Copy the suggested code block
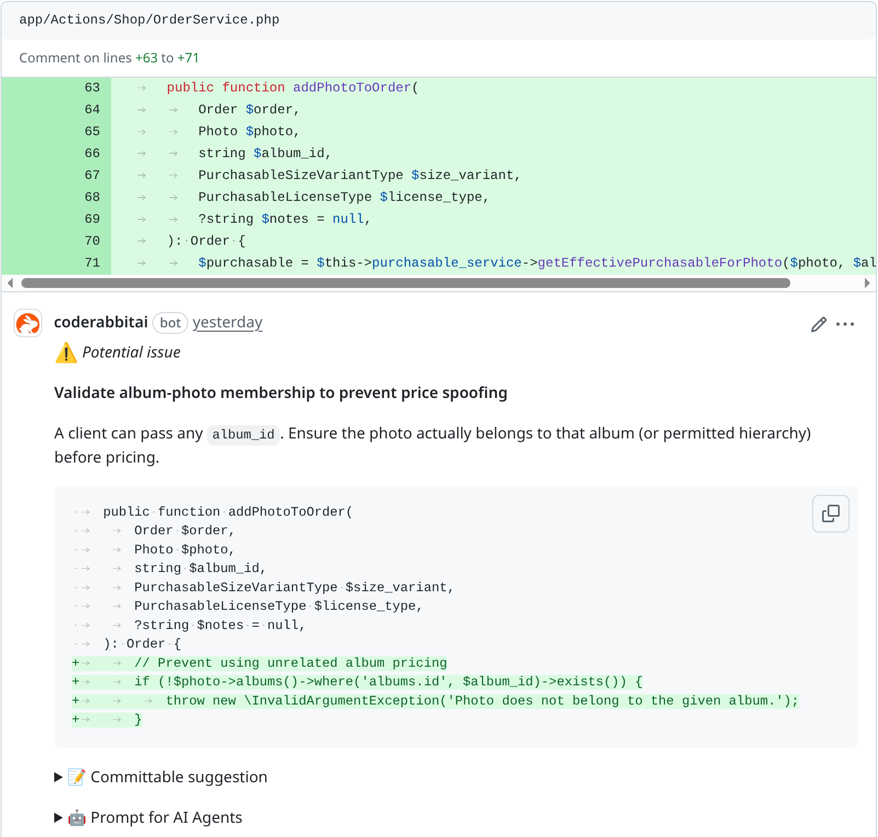The width and height of the screenshot is (878, 837). pos(830,513)
